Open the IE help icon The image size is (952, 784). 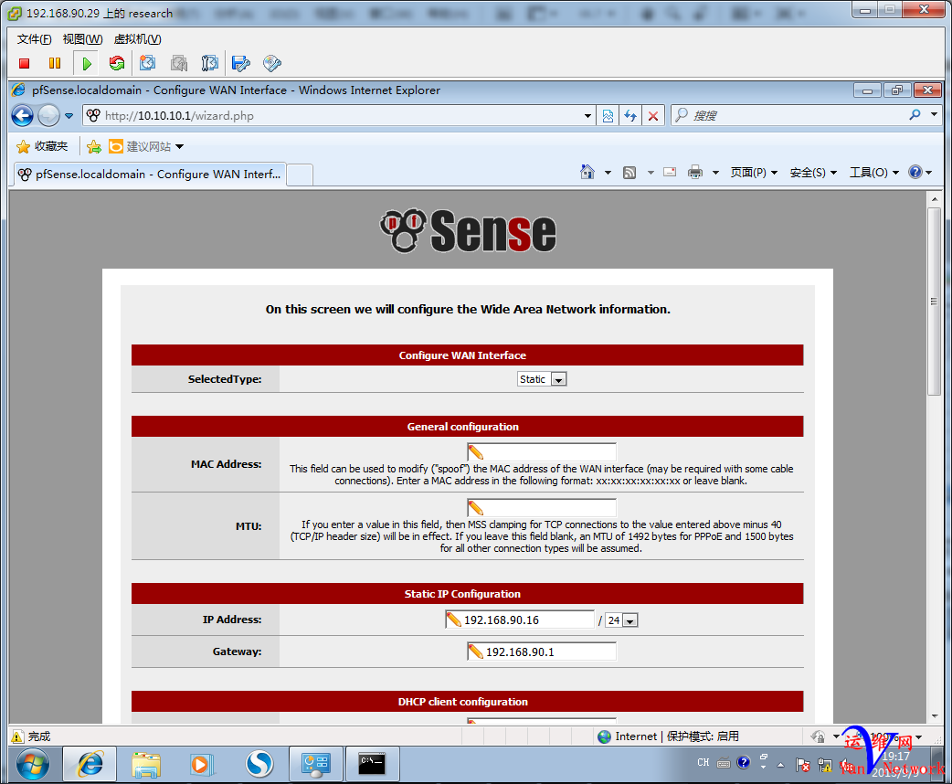(915, 173)
